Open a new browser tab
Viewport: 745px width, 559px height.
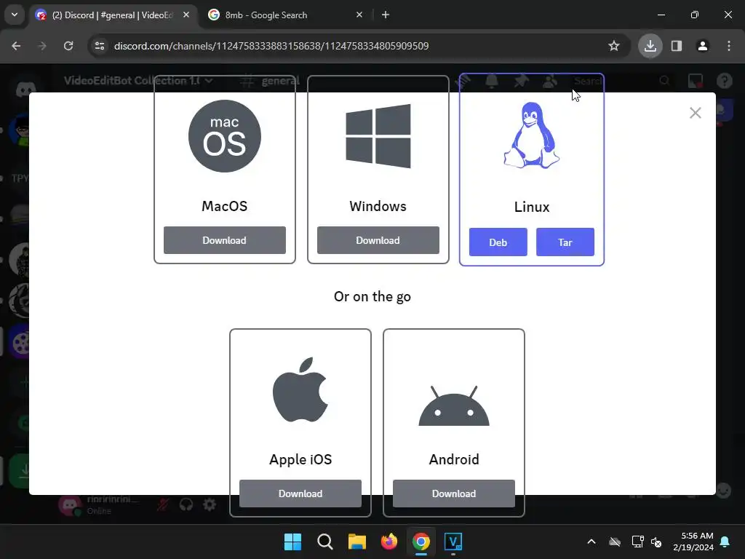pyautogui.click(x=386, y=15)
